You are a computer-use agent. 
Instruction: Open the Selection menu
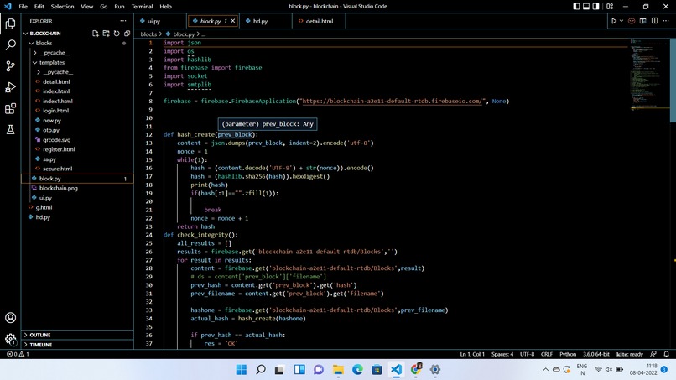coord(63,7)
